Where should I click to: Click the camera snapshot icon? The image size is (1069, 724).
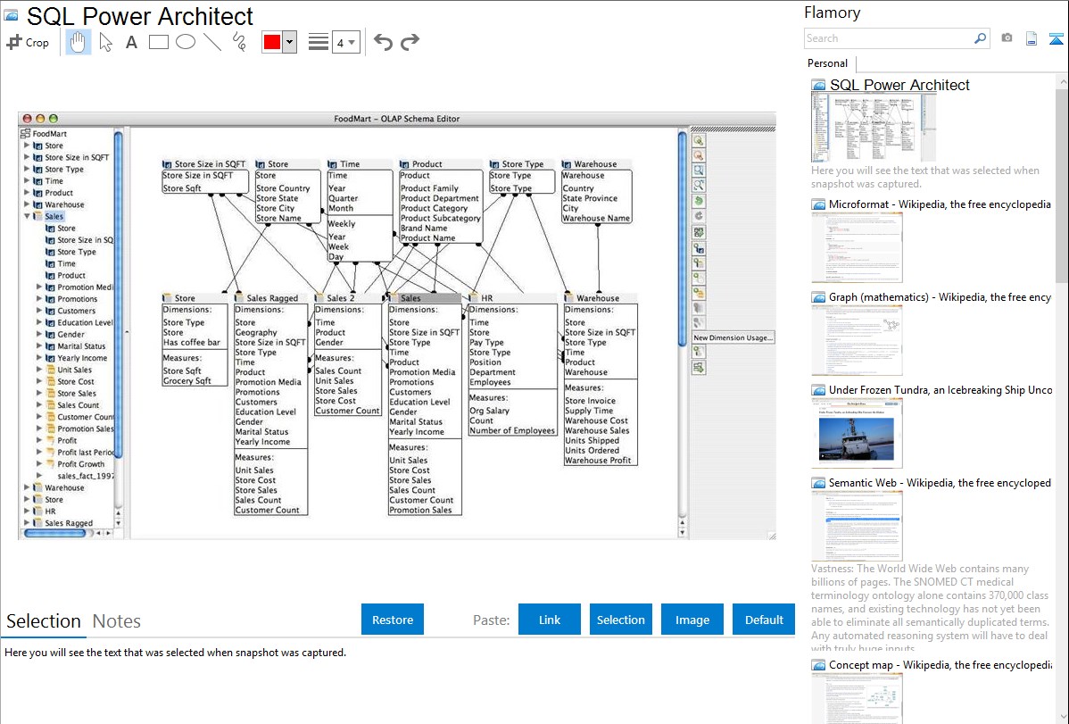(x=1007, y=38)
